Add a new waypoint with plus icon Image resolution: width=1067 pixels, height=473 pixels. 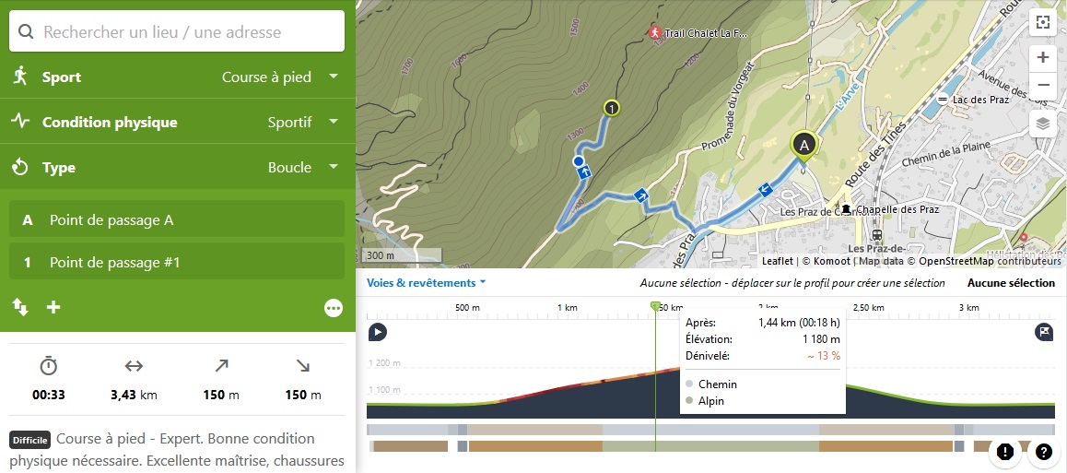pos(53,307)
